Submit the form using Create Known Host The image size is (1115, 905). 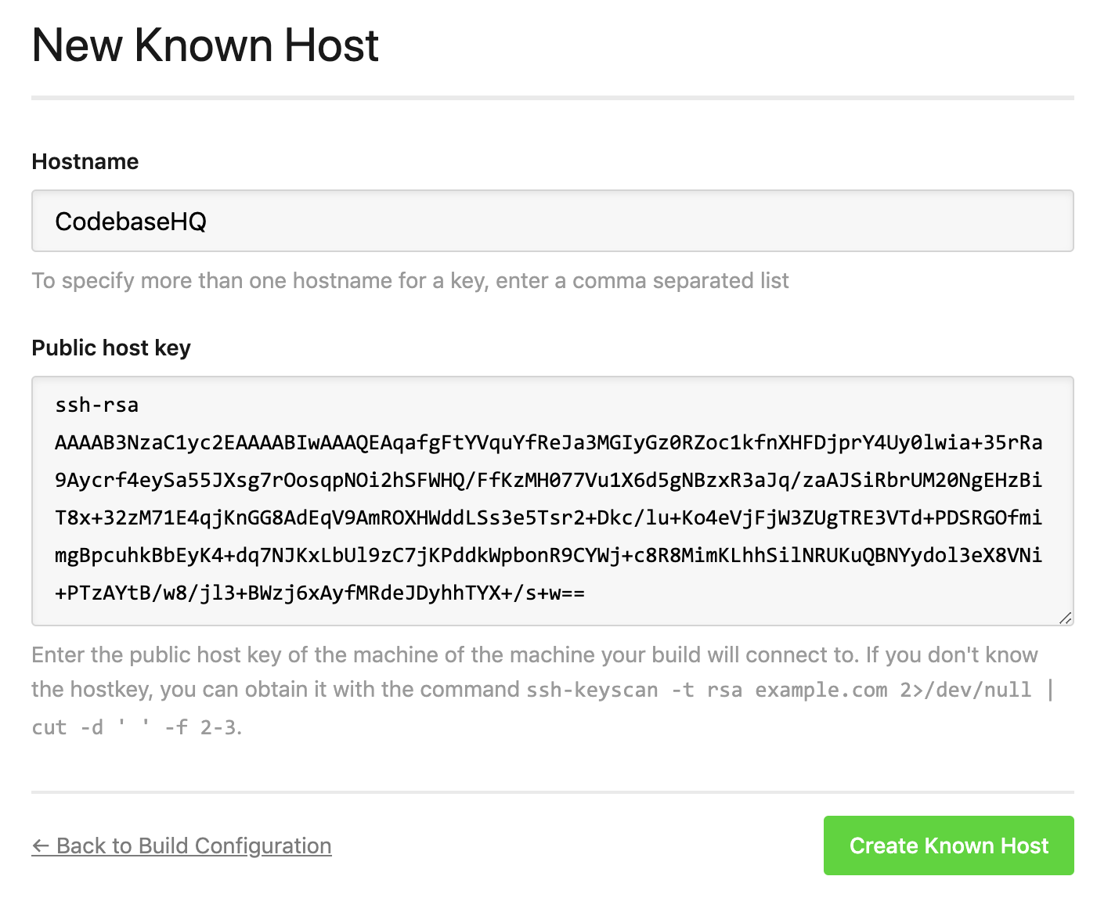pos(948,846)
